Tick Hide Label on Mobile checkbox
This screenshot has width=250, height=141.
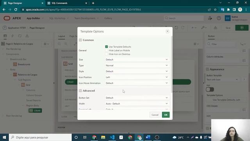coord(107,51)
